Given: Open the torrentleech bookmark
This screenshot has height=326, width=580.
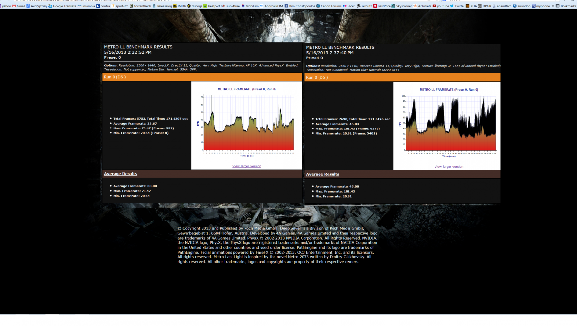Looking at the screenshot, I should click(x=141, y=6).
